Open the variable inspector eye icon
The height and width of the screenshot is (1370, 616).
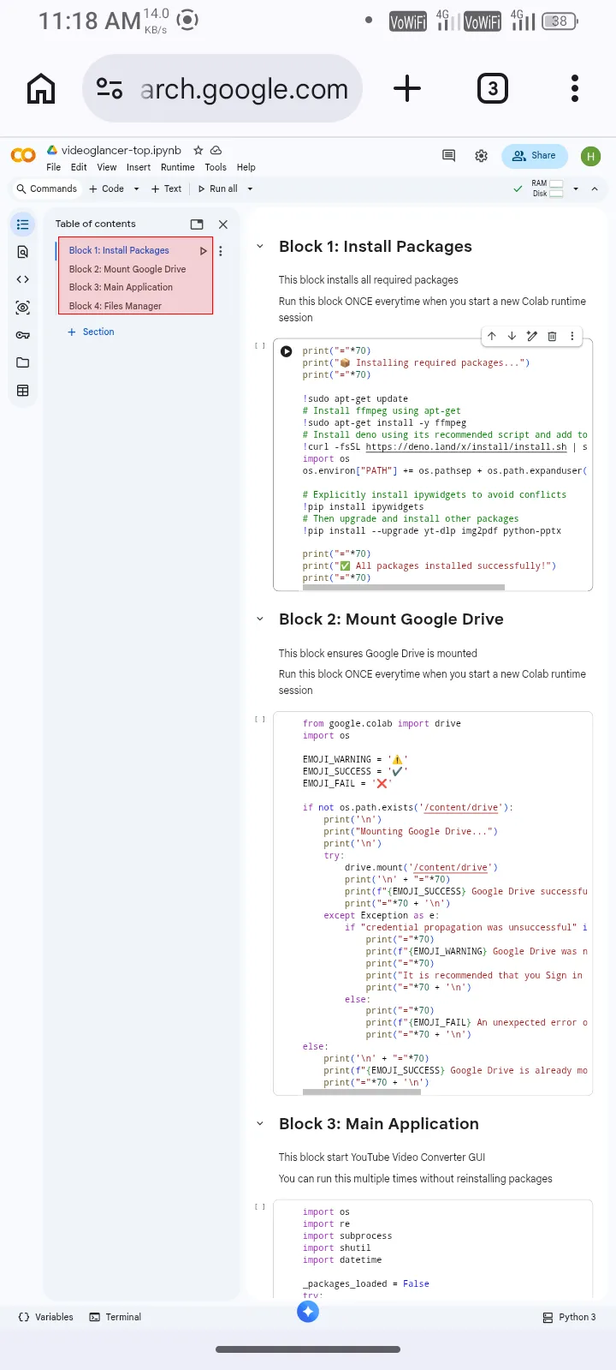23,307
